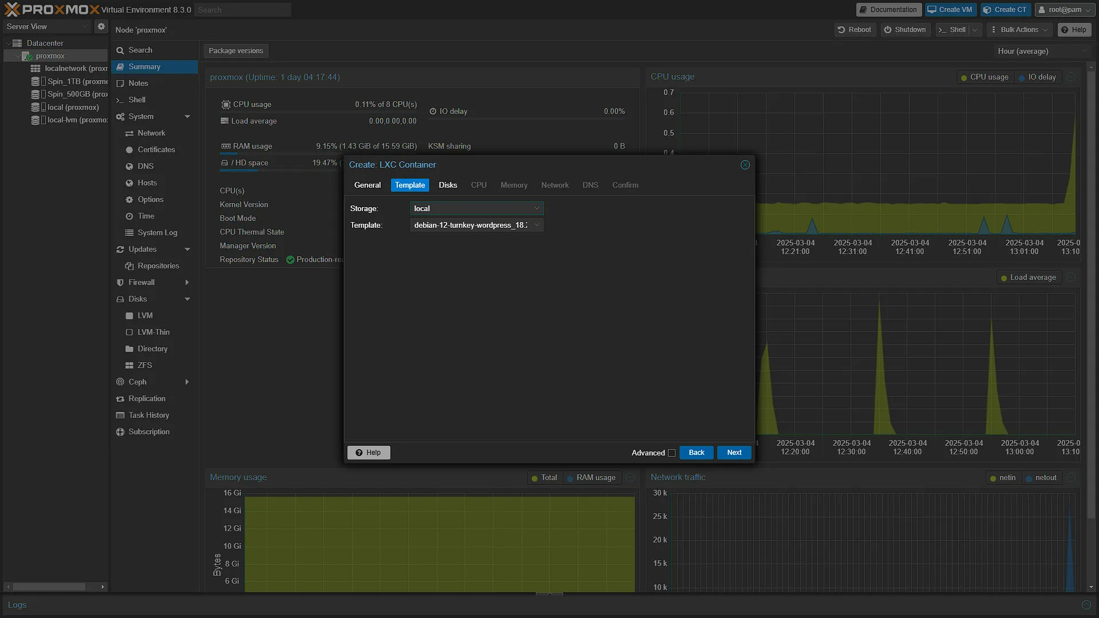Open the LVM-Thin disk page
The image size is (1099, 618).
[153, 332]
